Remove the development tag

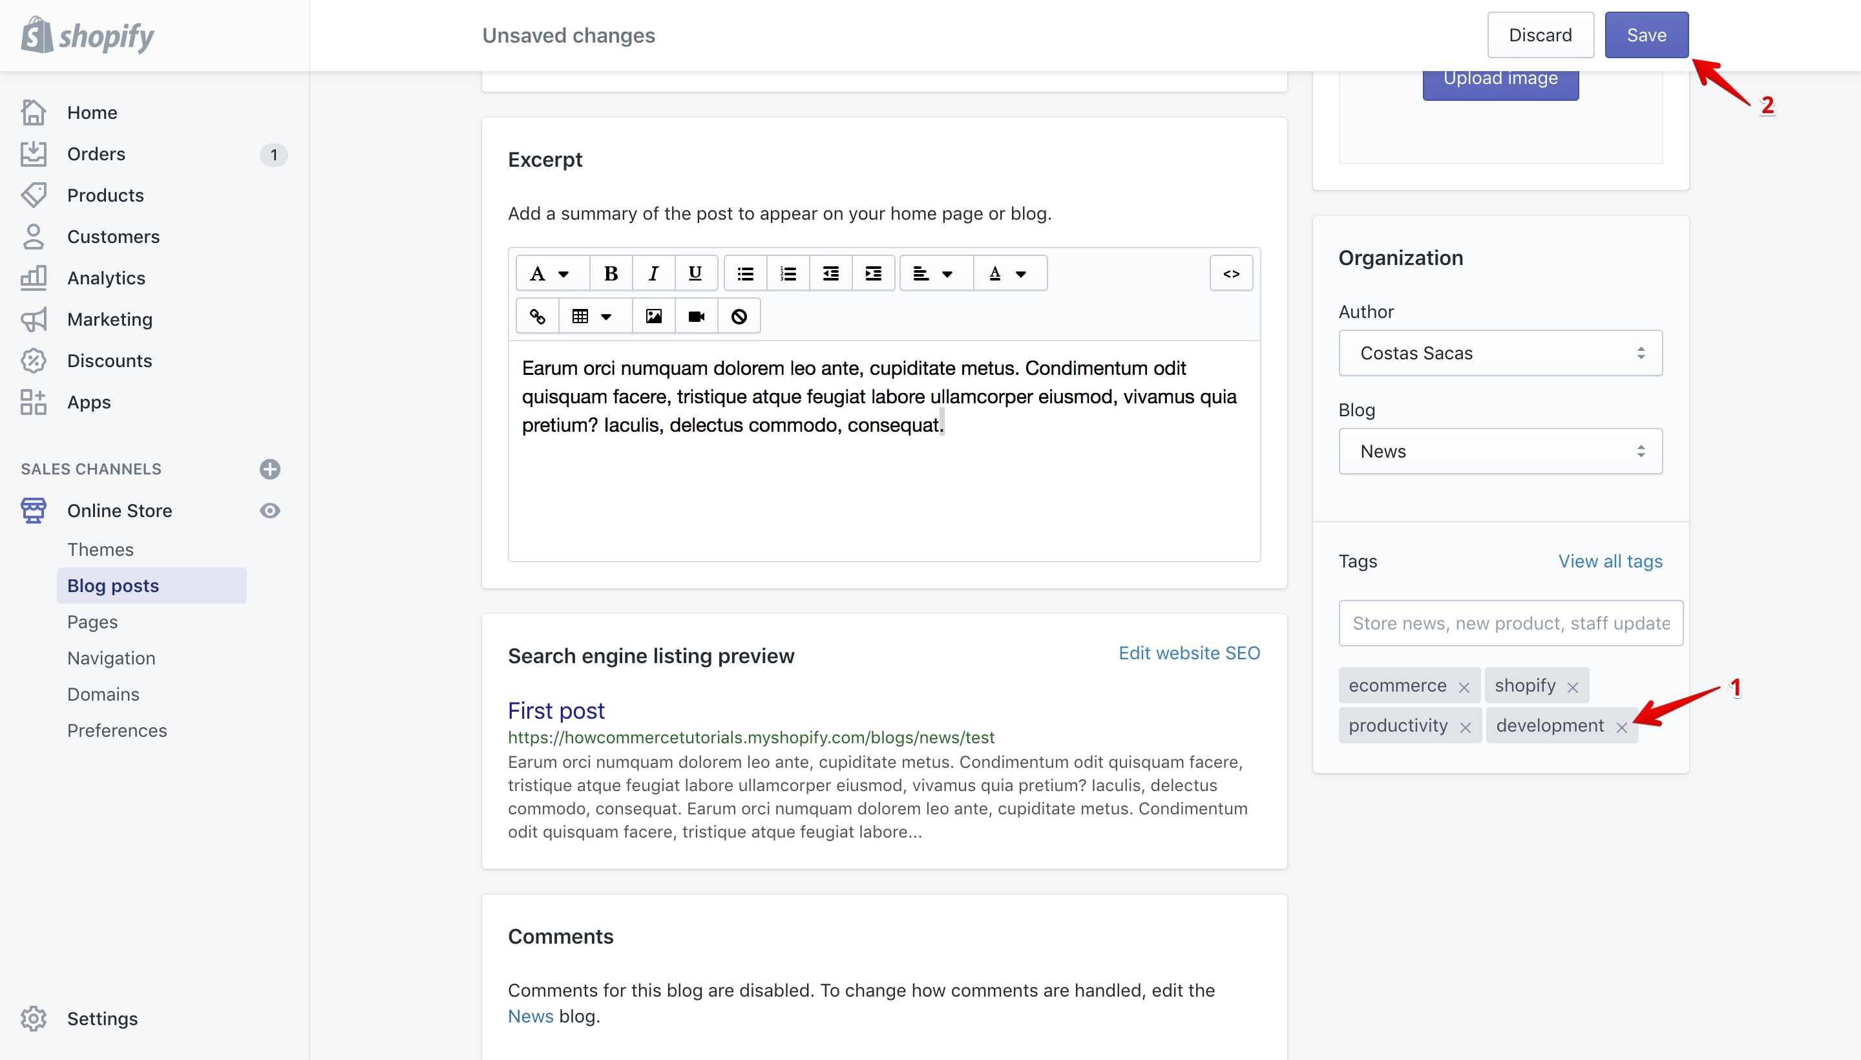click(x=1621, y=727)
